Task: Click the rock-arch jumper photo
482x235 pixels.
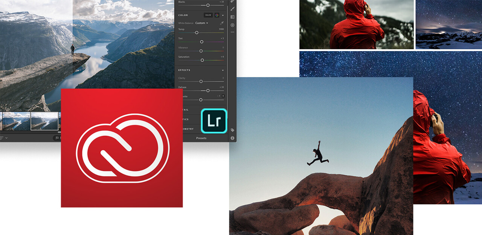Action: tap(321, 156)
